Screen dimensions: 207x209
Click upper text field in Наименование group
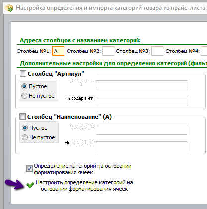coord(141,130)
